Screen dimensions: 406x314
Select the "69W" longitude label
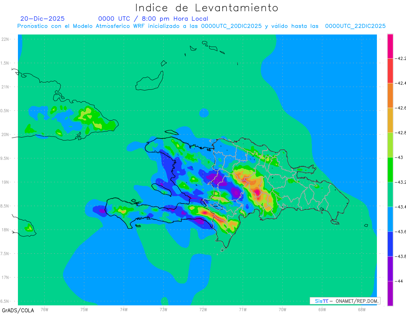point(322,309)
